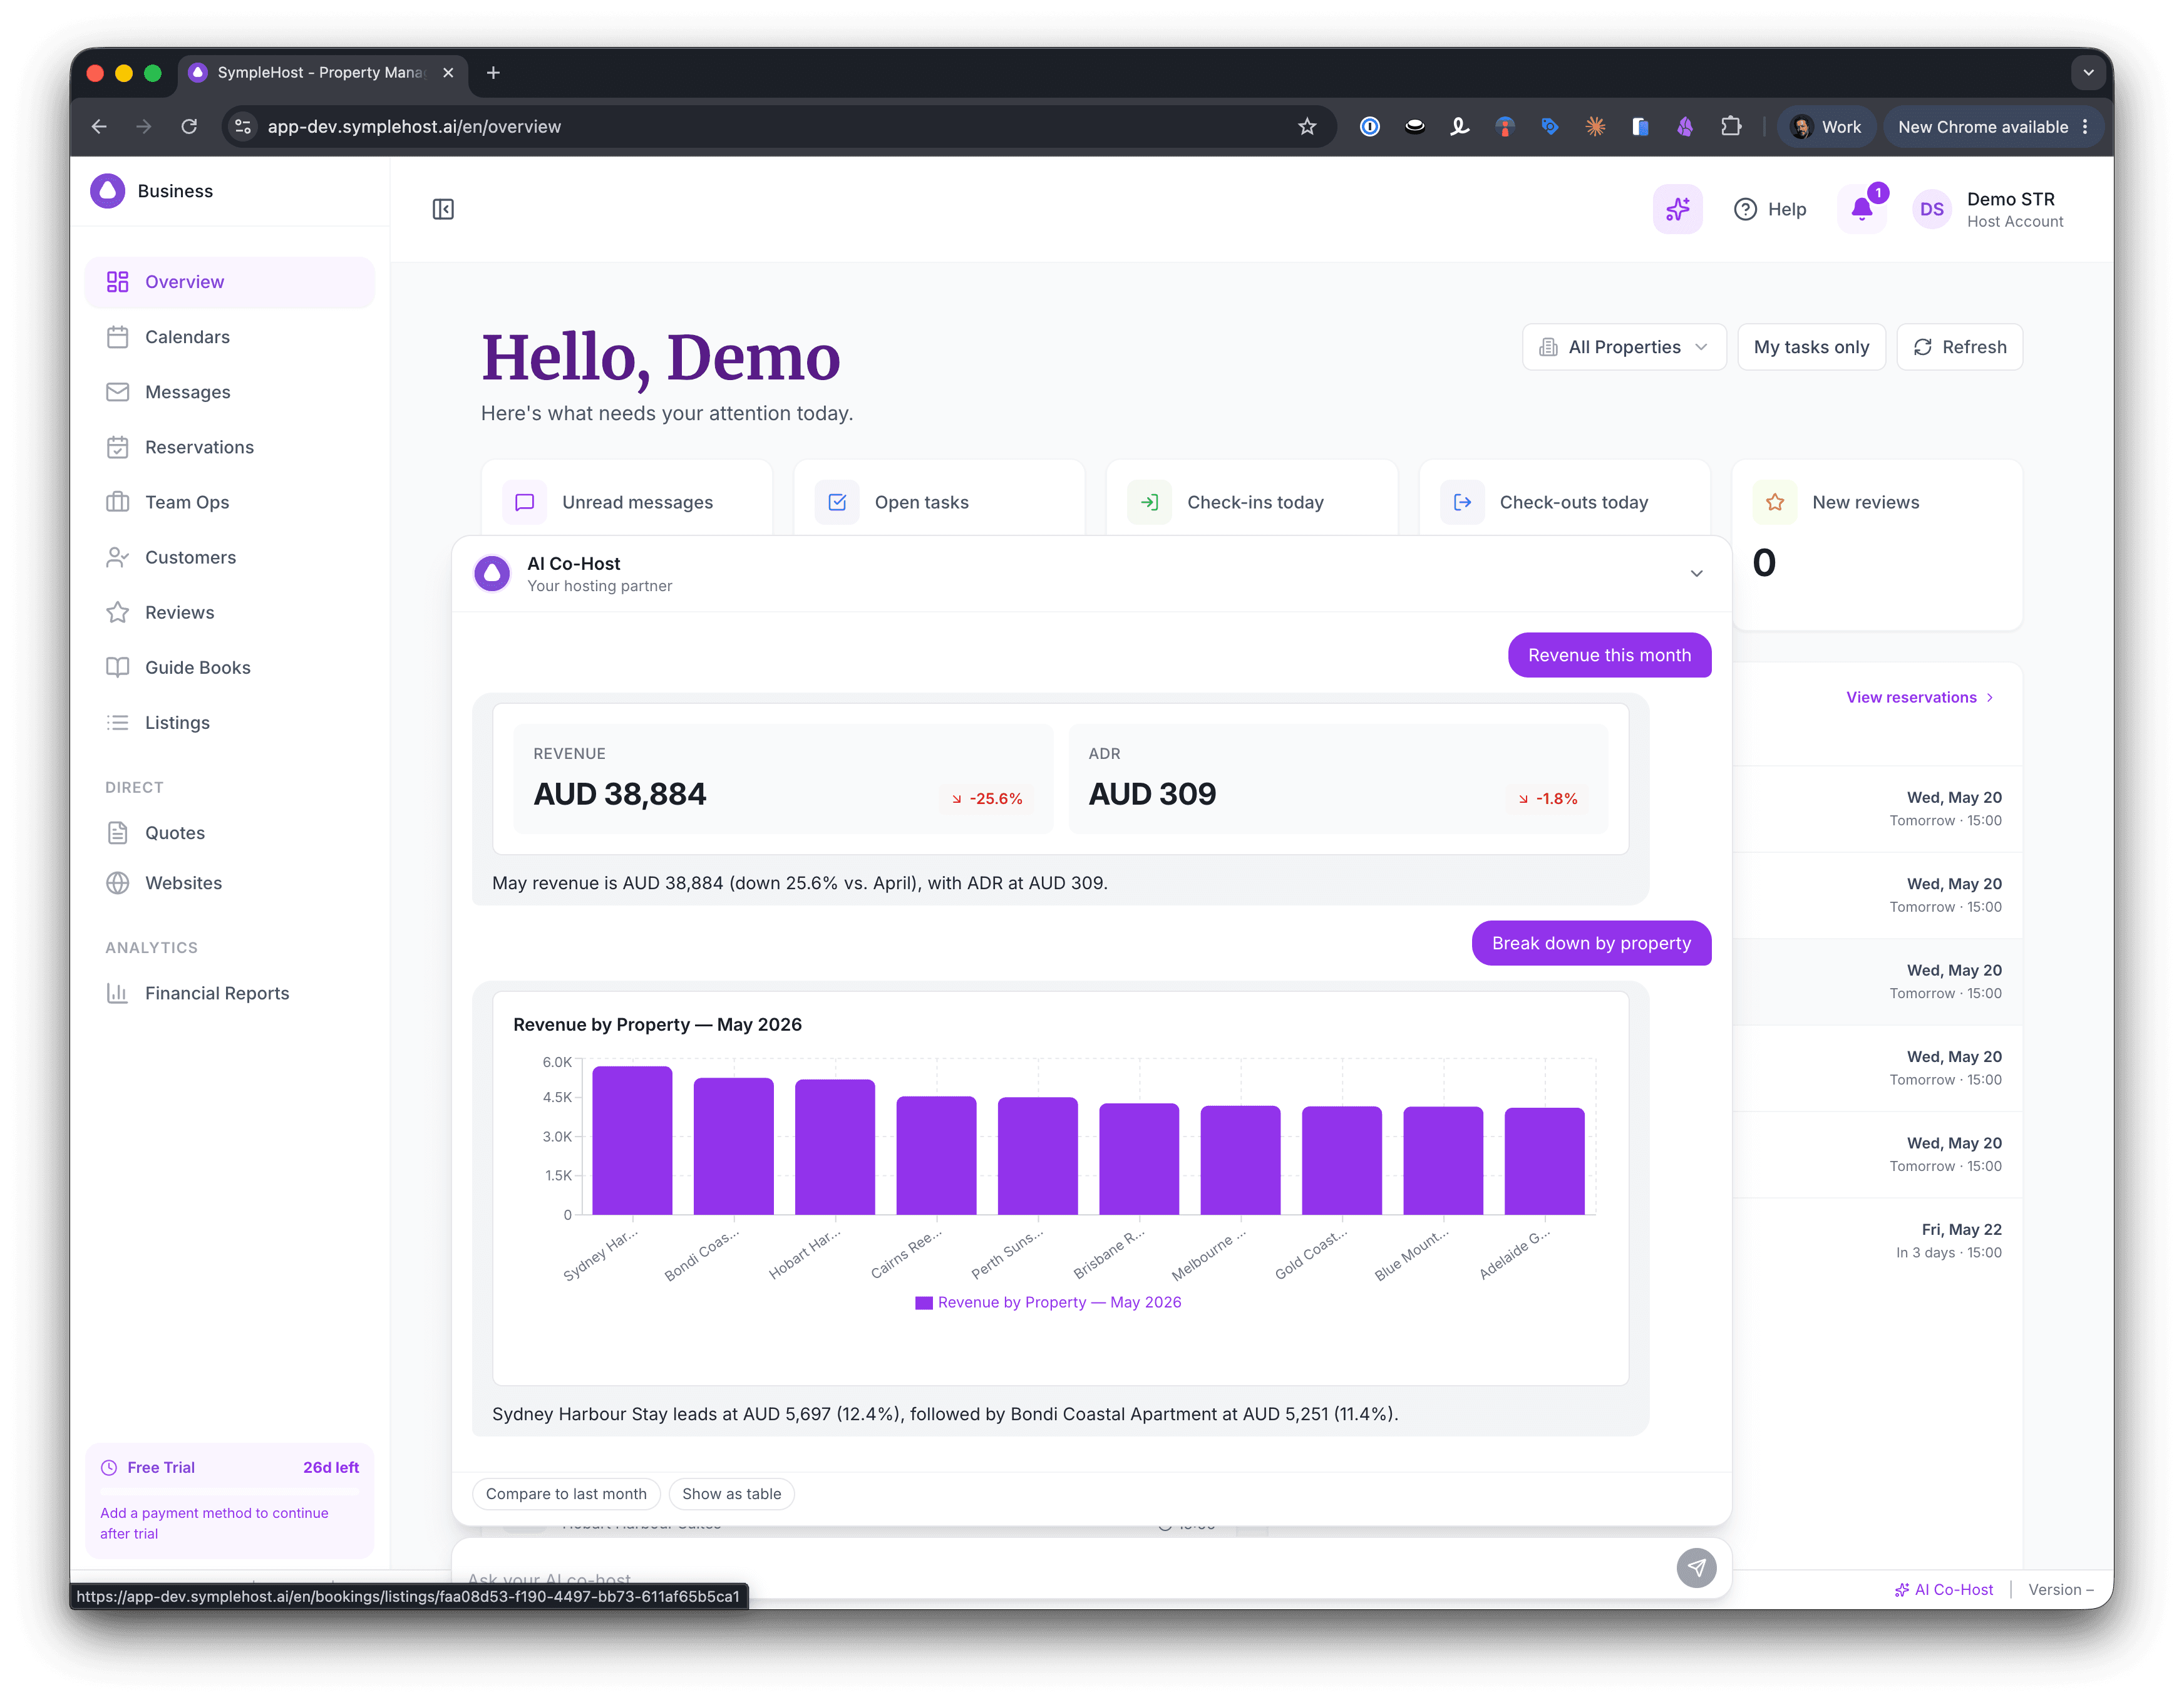The width and height of the screenshot is (2184, 1702).
Task: Click the DS account avatar
Action: [1932, 209]
